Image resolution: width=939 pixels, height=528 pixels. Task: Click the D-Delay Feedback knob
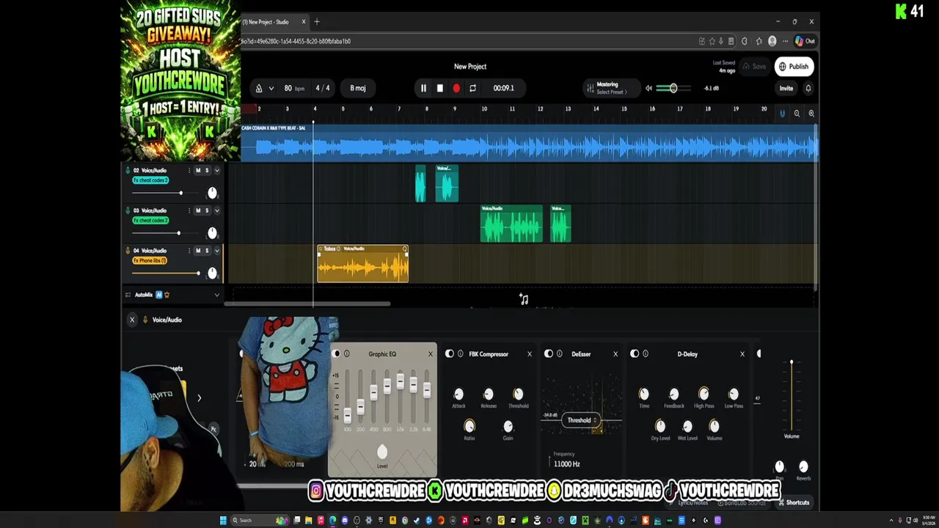tap(673, 395)
